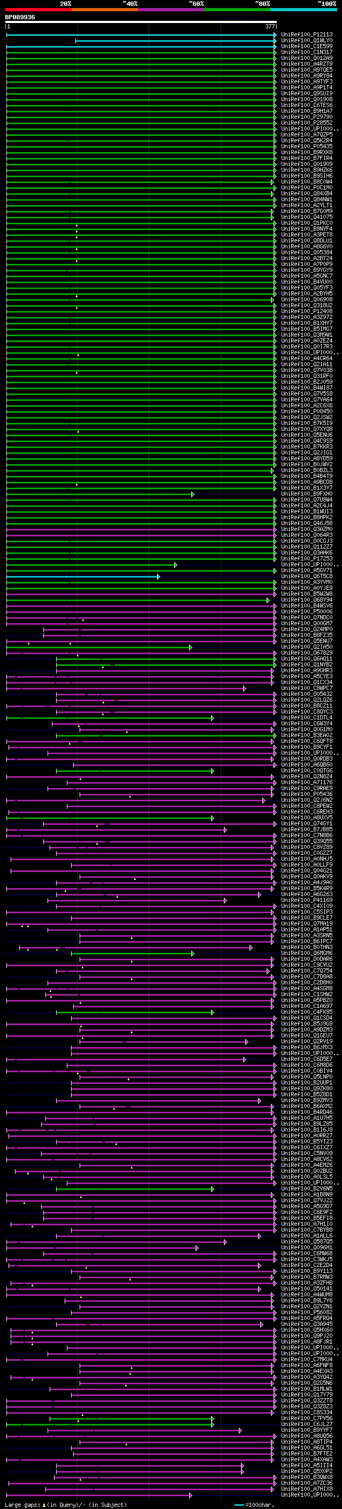Click the top cyan alignment bar for UniRef100_P12113

pyautogui.click(x=142, y=35)
